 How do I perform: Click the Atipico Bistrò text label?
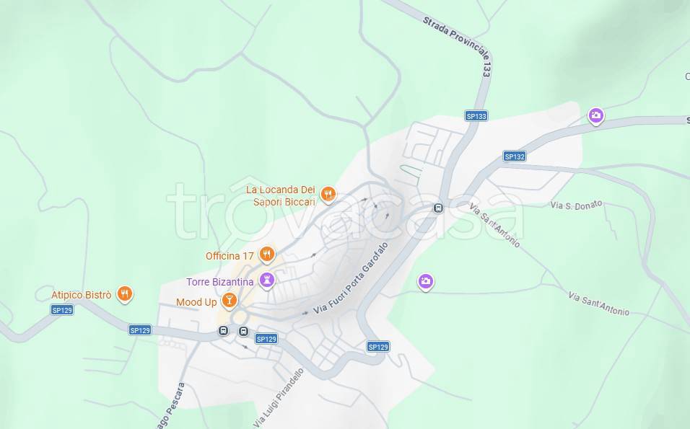pyautogui.click(x=82, y=295)
